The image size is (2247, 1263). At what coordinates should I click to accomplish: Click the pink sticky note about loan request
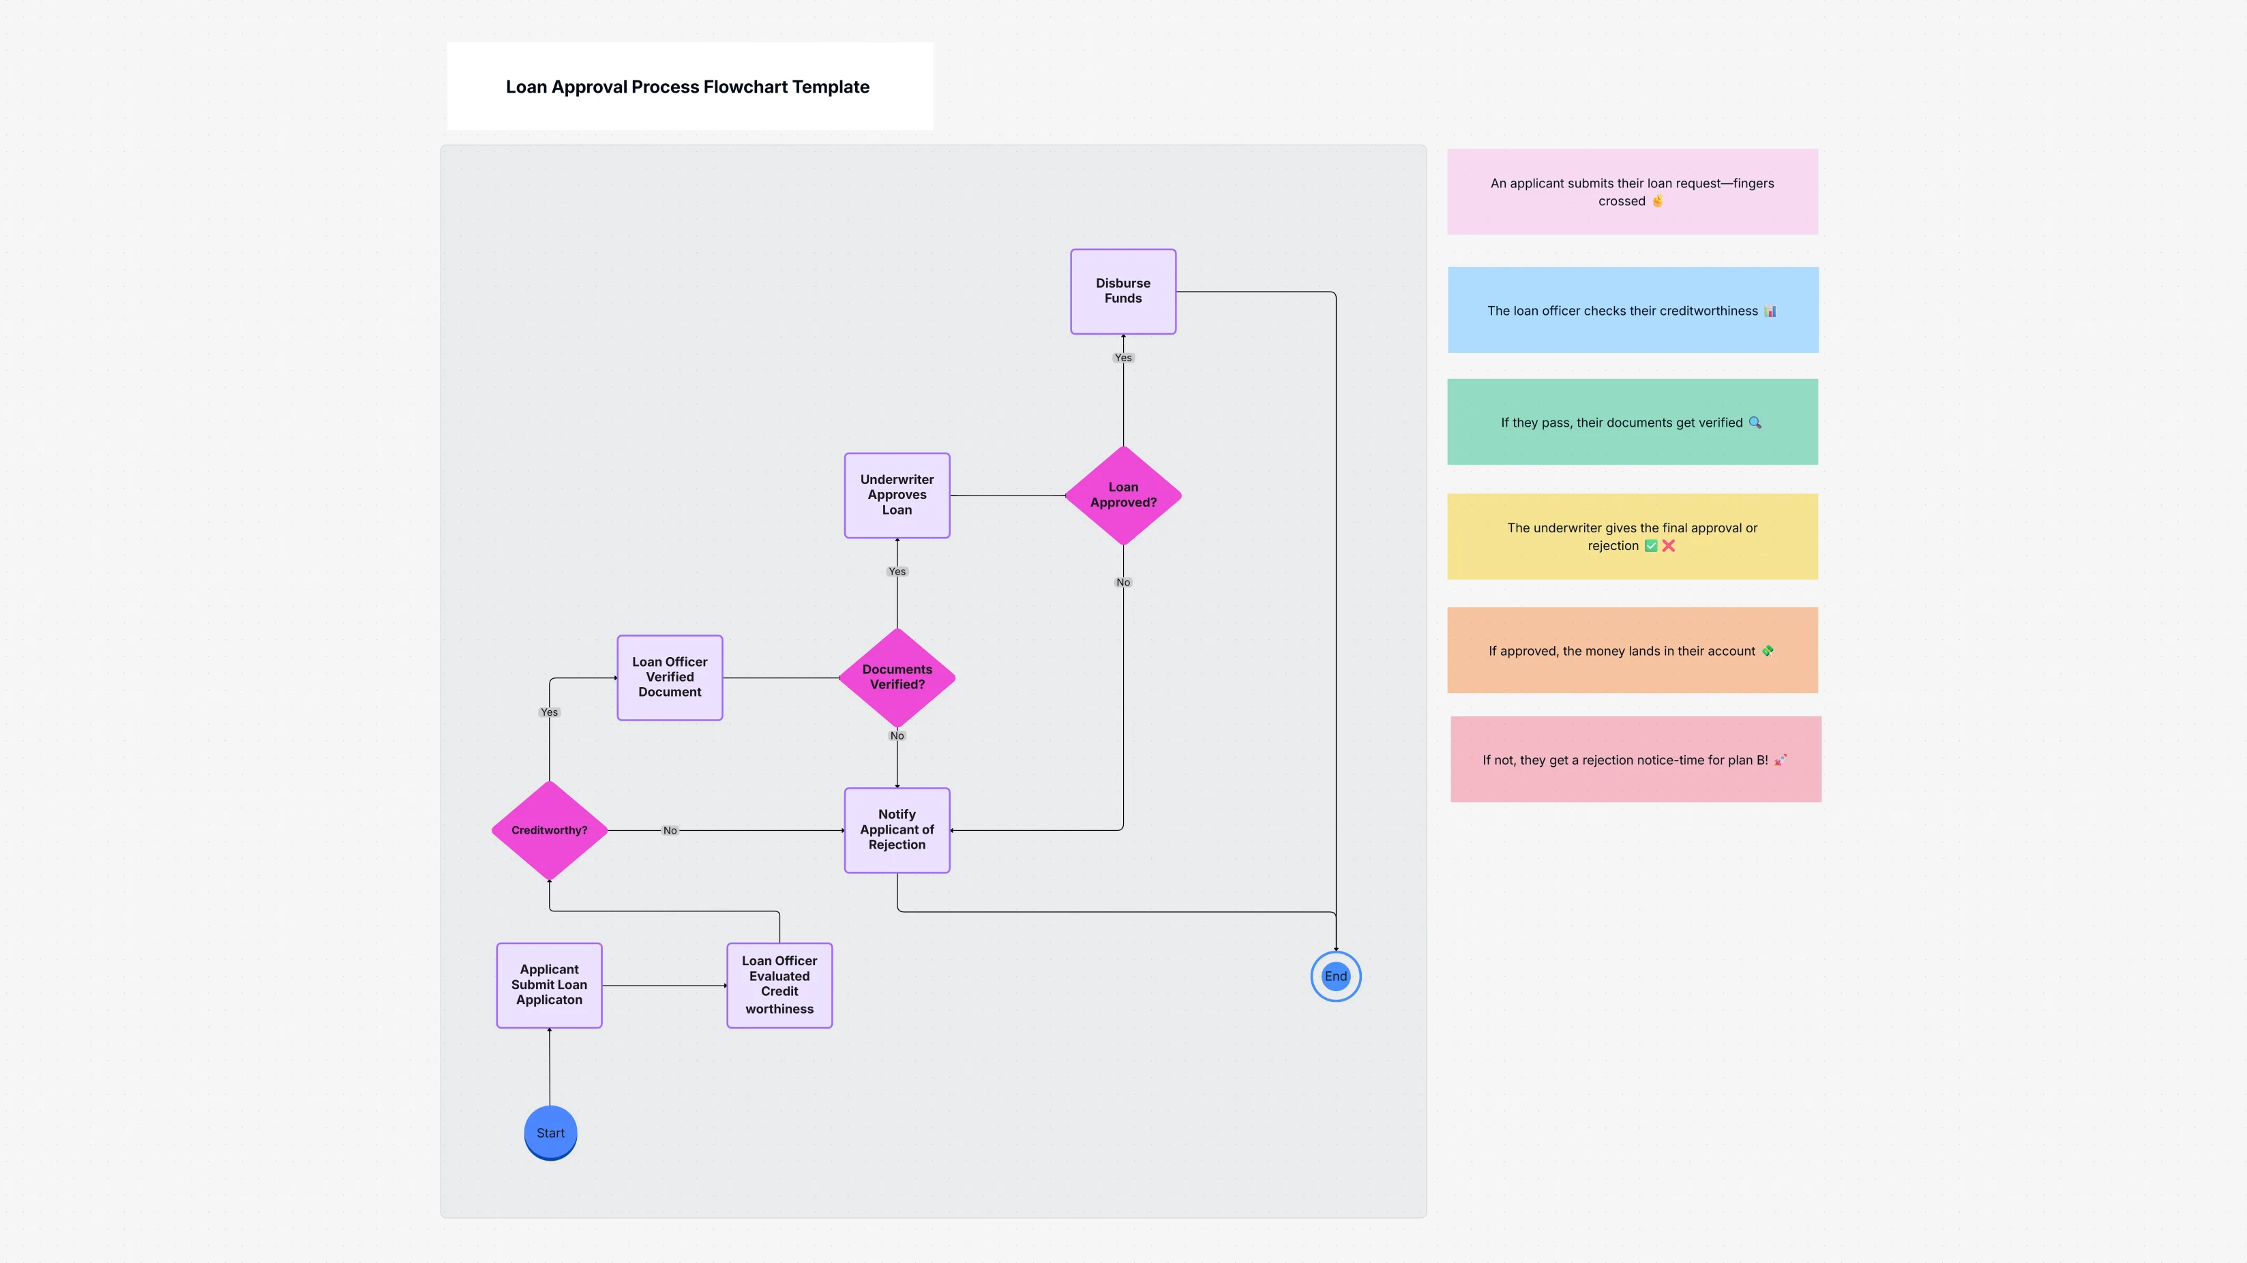coord(1632,191)
